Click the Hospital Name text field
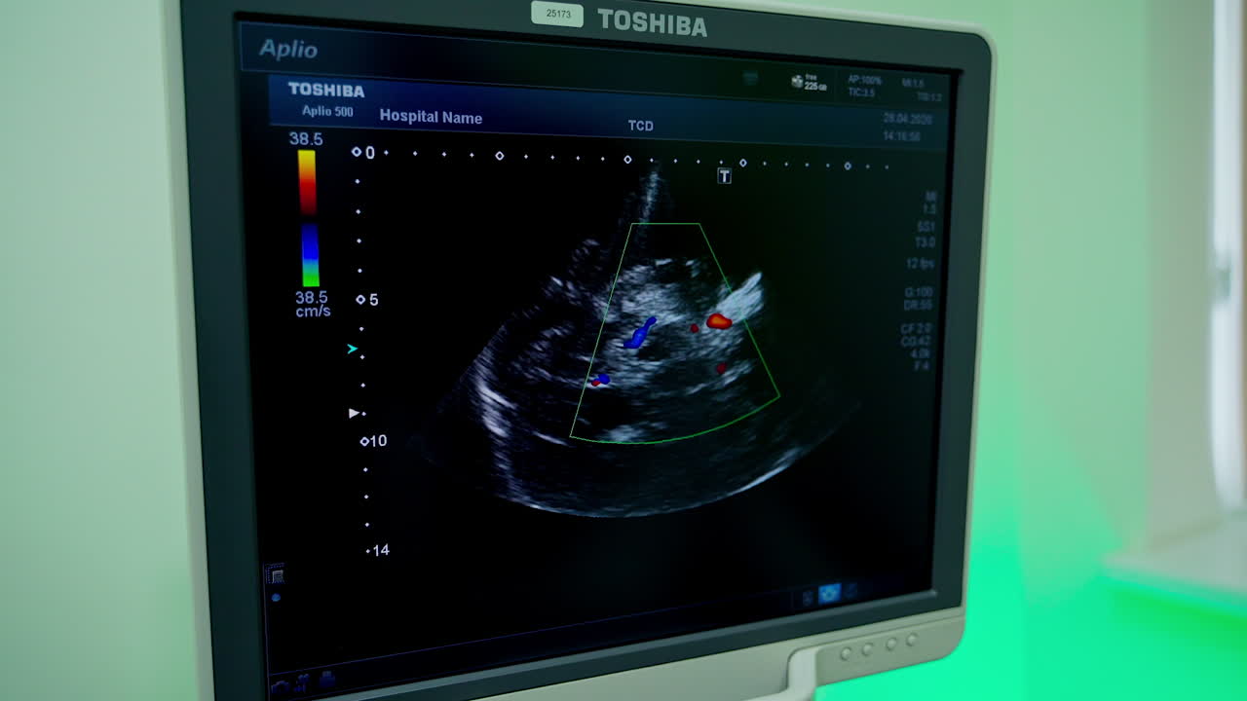The width and height of the screenshot is (1247, 701). (x=431, y=117)
